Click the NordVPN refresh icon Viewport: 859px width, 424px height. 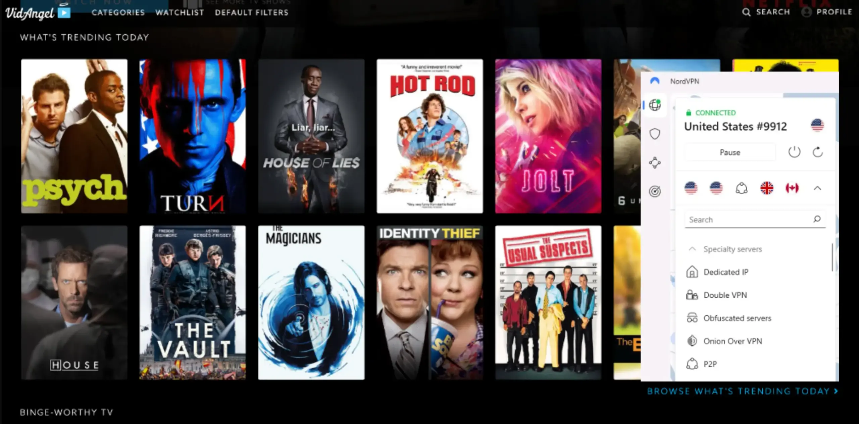click(818, 152)
